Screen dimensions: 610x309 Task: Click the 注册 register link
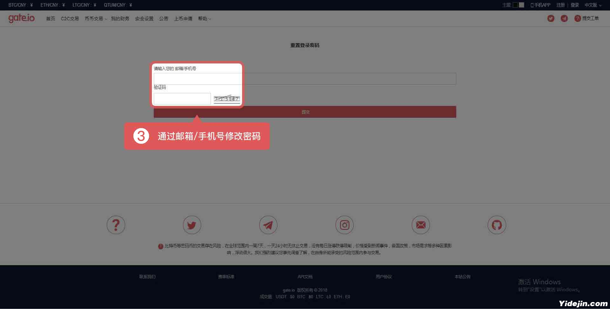point(560,5)
